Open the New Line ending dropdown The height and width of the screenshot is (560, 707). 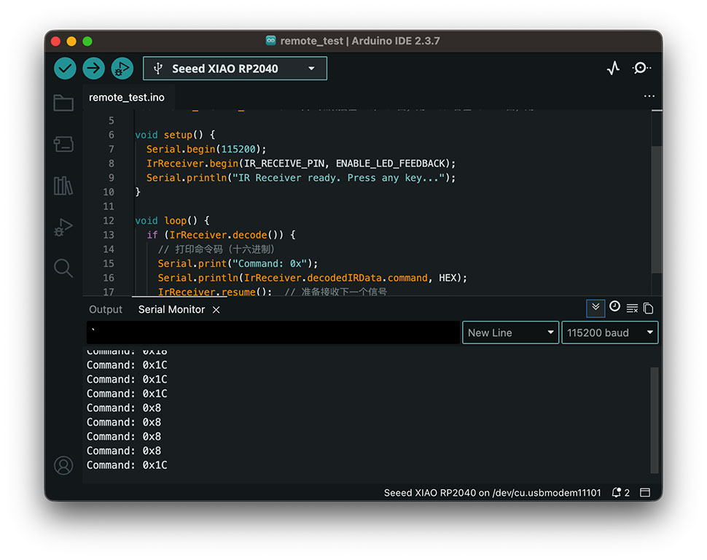coord(510,332)
